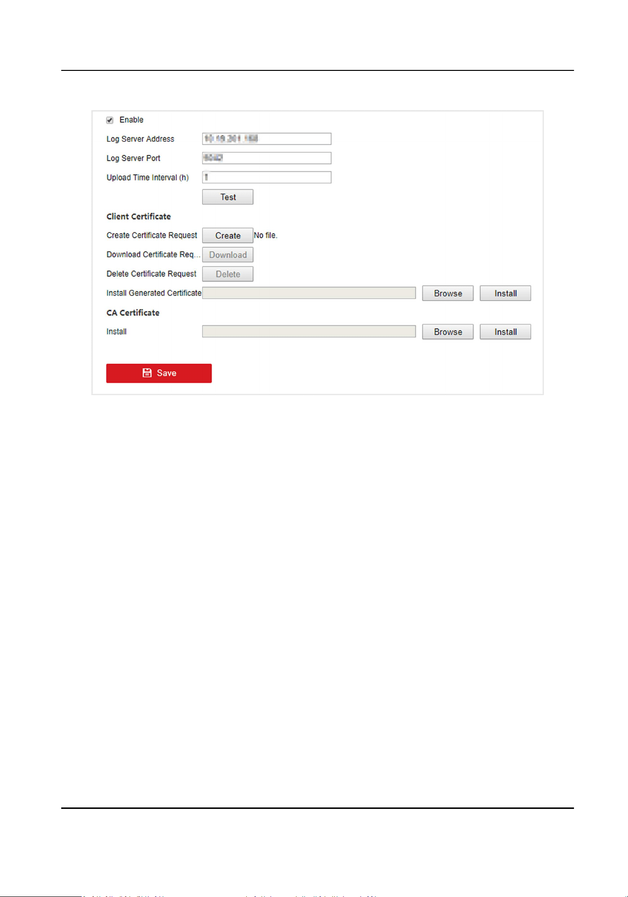The height and width of the screenshot is (897, 628).
Task: Click the Enable label text
Action: [x=132, y=120]
